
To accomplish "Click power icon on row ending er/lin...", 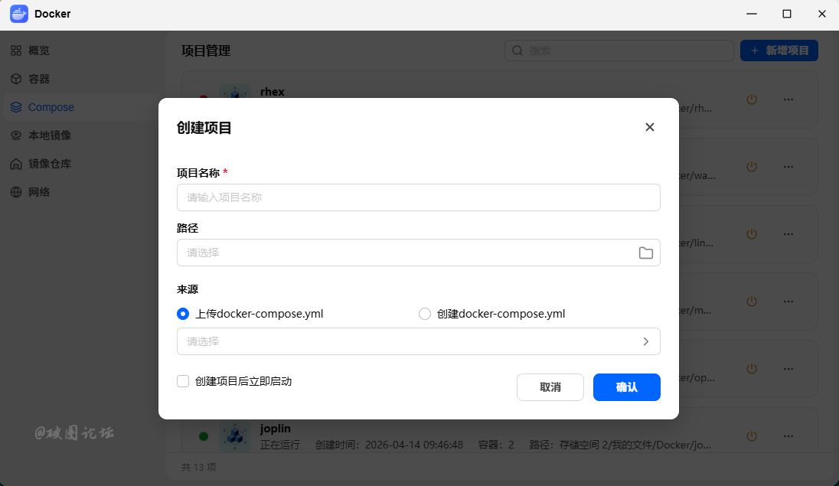I will pyautogui.click(x=752, y=234).
